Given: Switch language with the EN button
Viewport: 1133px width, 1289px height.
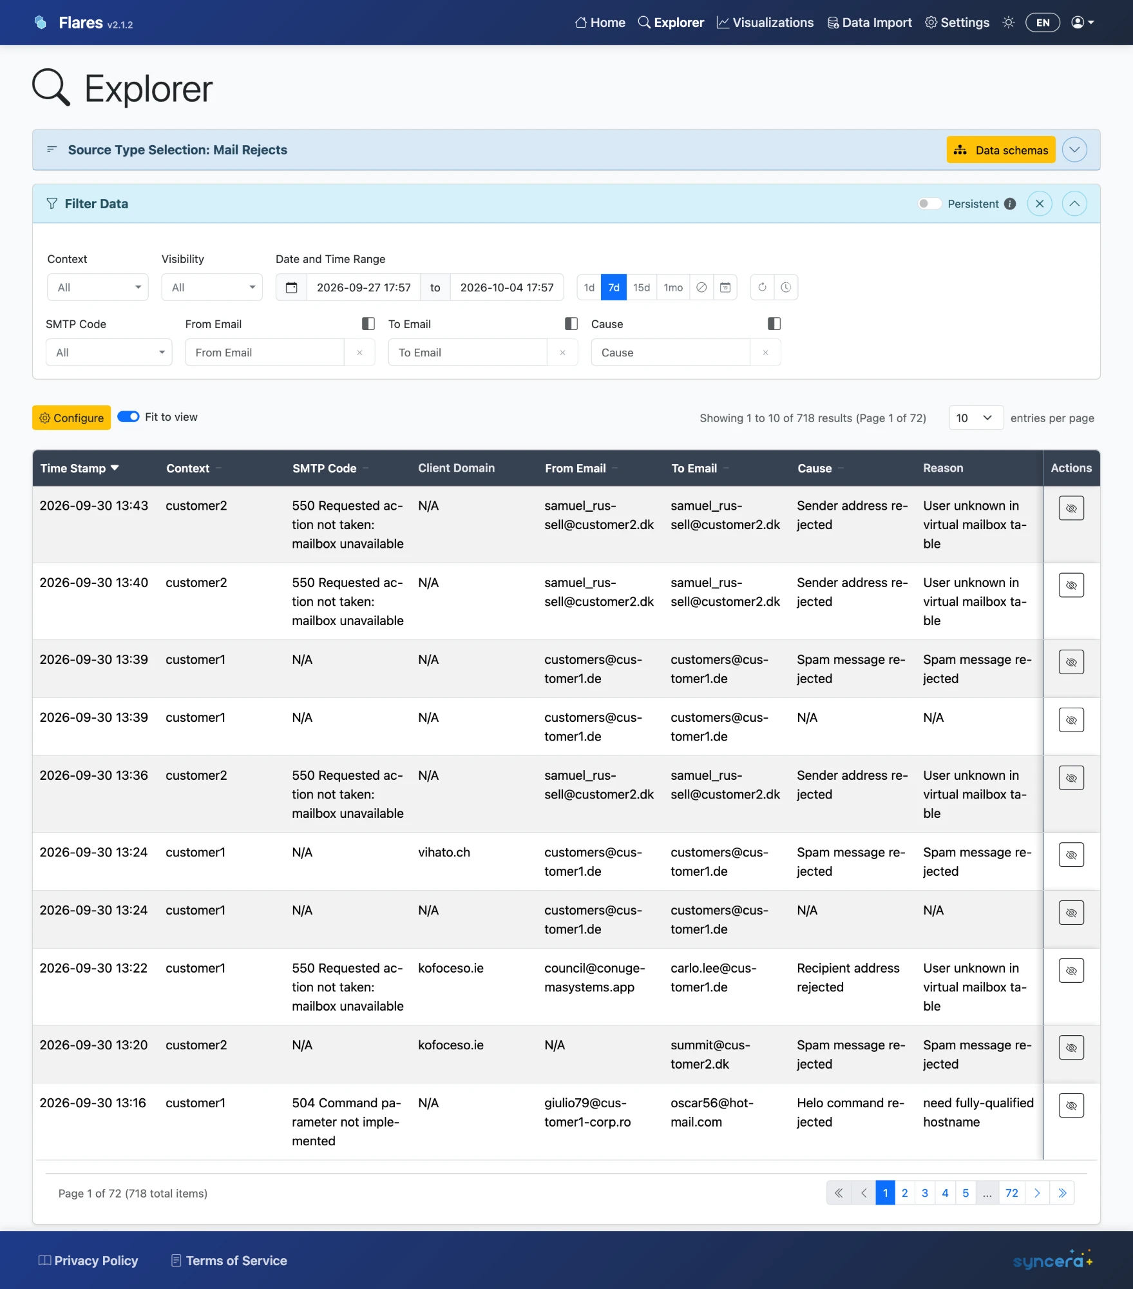Looking at the screenshot, I should 1043,23.
